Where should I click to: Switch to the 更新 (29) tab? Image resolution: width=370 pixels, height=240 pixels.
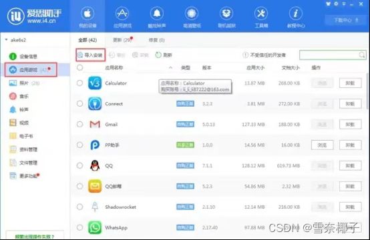[122, 40]
